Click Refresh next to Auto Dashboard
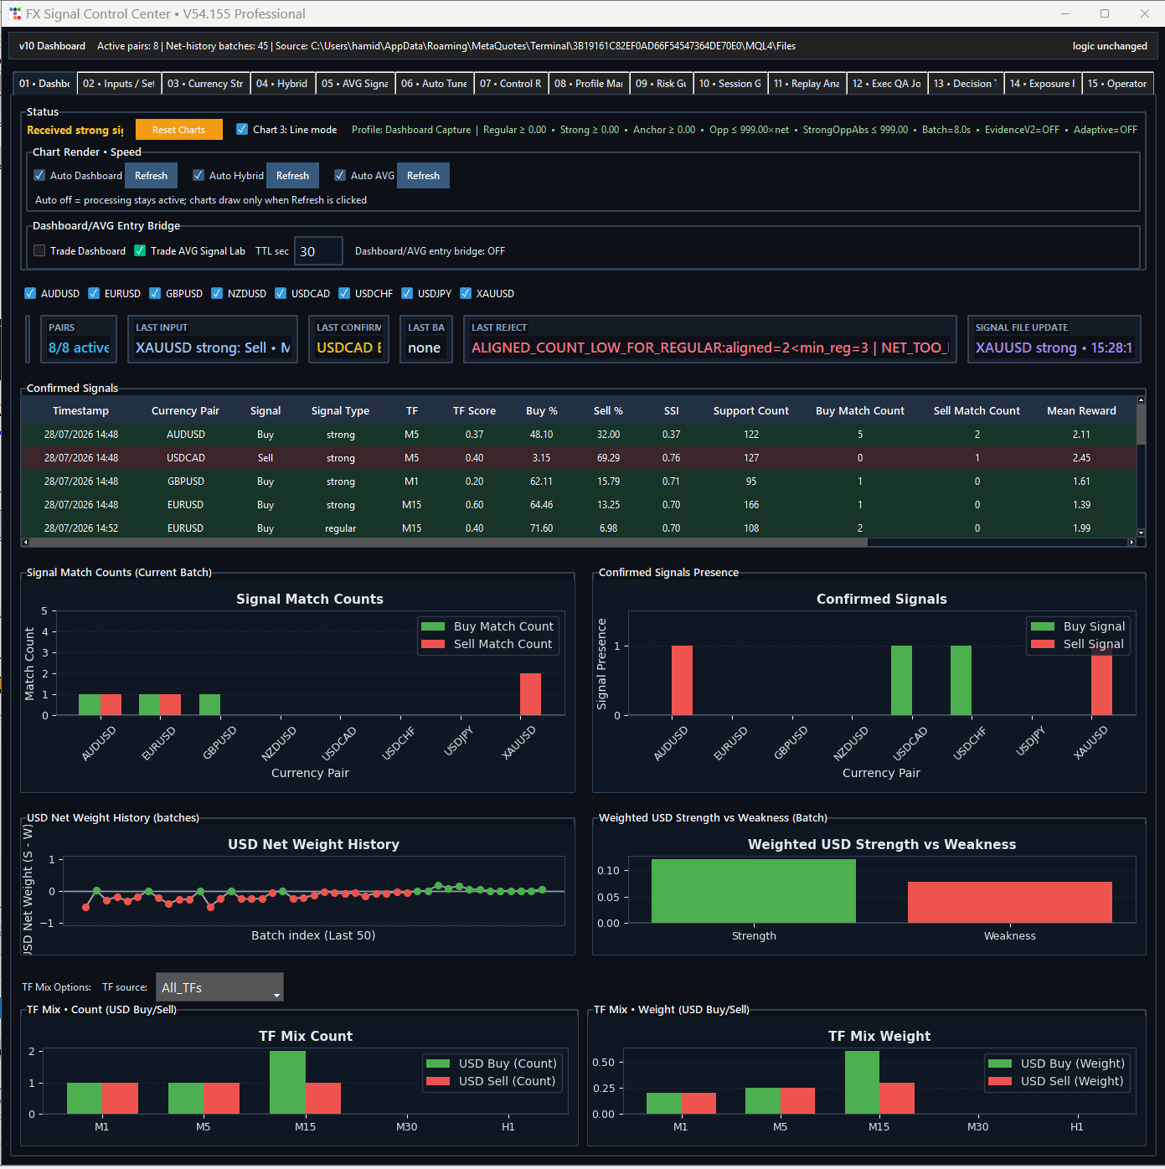This screenshot has height=1169, width=1165. [151, 176]
